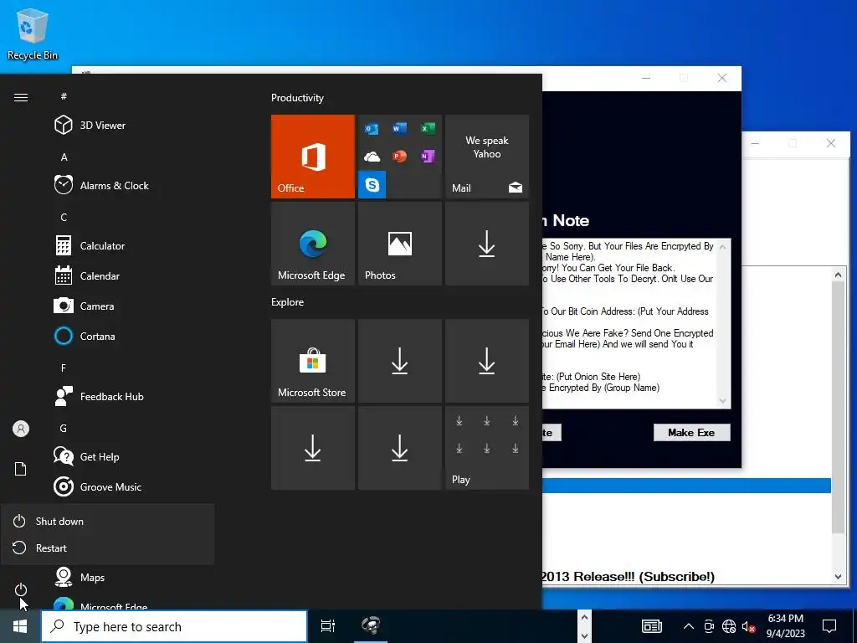The image size is (857, 643).
Task: Open the notification center icon
Action: coord(829,626)
